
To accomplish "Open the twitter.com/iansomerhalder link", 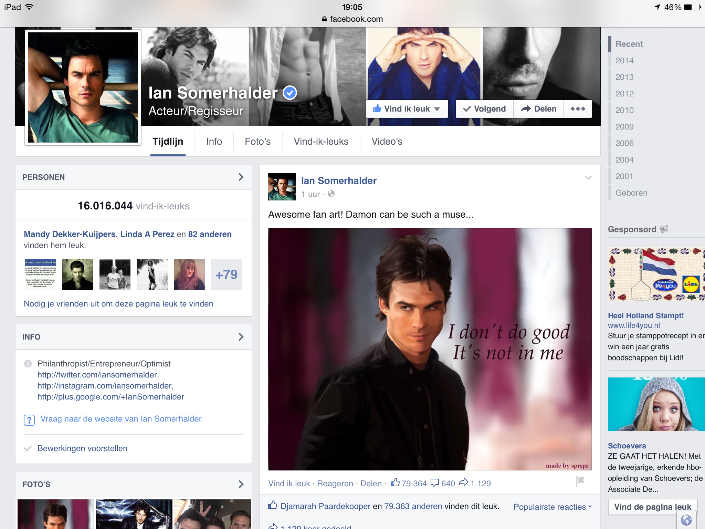I will (97, 375).
